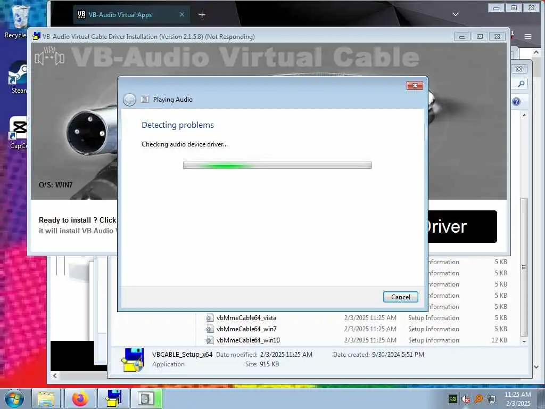Viewport: 545px width, 409px height.
Task: Click the Install Driver button
Action: click(x=463, y=226)
